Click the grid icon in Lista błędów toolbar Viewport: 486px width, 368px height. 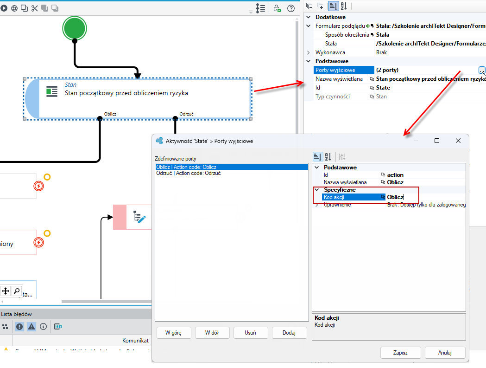[5, 326]
